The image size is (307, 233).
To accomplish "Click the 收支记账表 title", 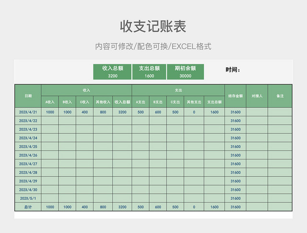I will click(x=153, y=26).
